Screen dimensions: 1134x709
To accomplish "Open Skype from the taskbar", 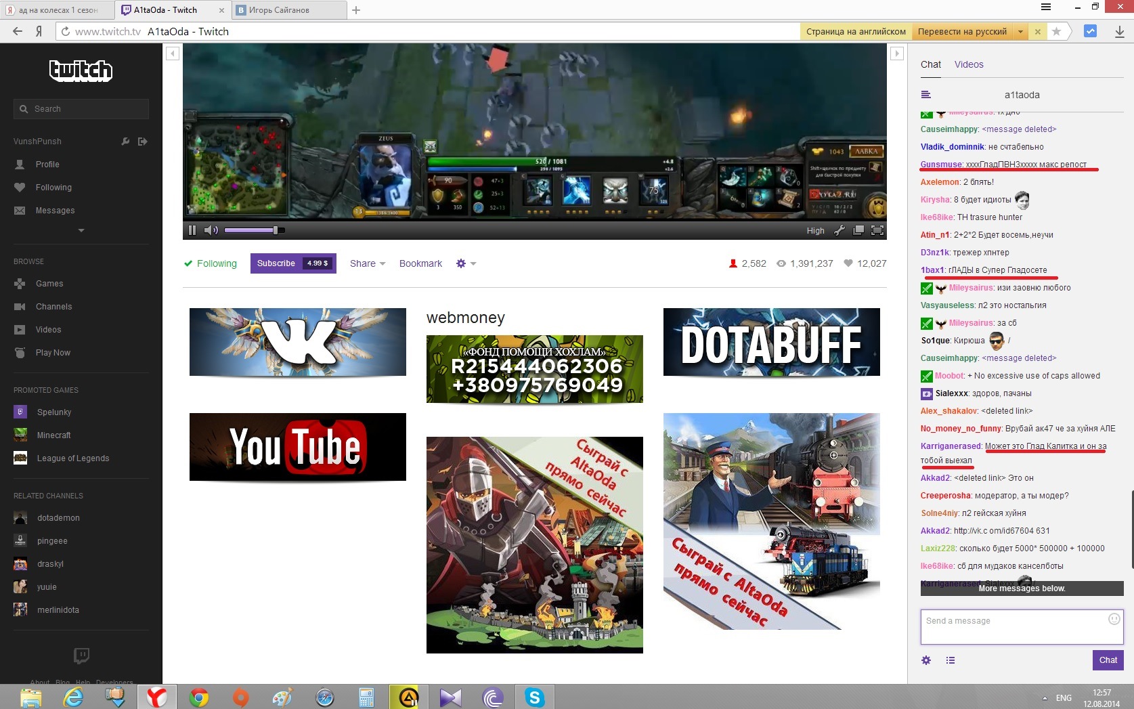I will pyautogui.click(x=535, y=697).
